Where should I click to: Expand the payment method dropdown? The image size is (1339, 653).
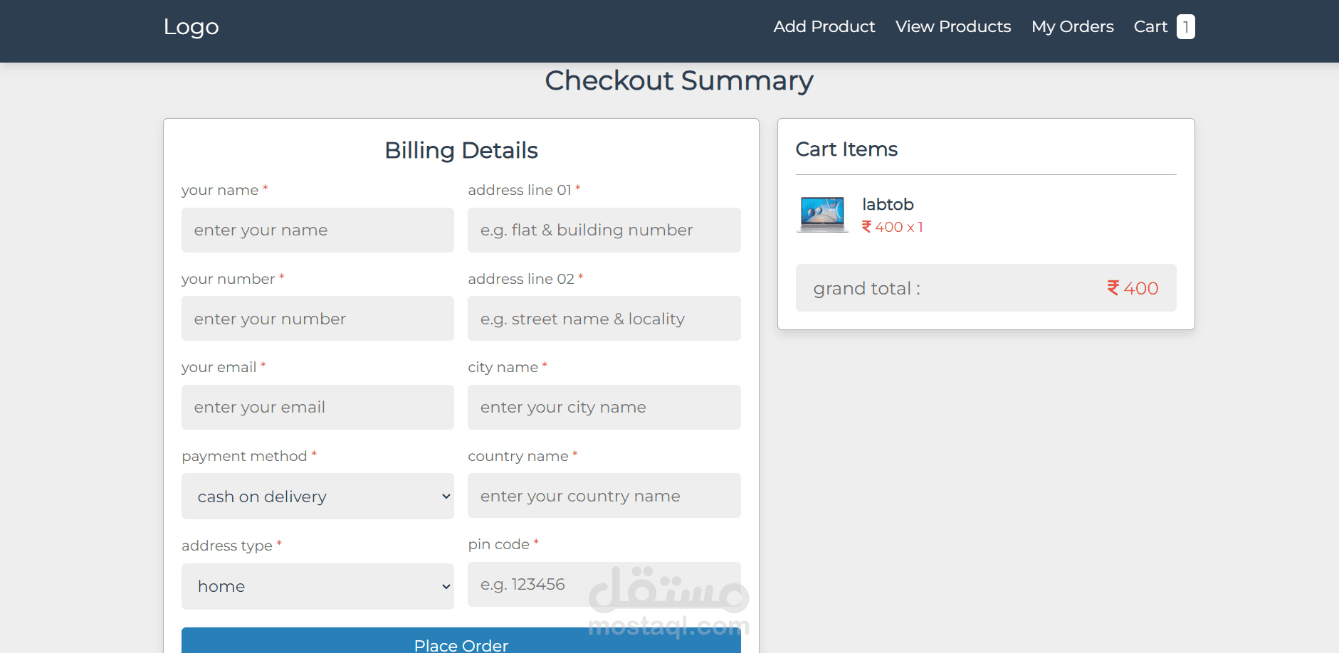317,497
